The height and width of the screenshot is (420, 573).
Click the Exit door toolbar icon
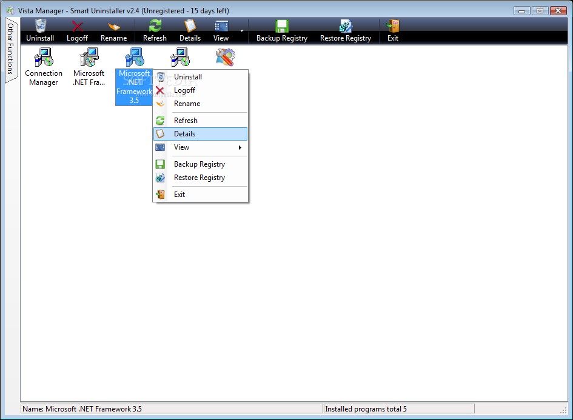point(393,26)
